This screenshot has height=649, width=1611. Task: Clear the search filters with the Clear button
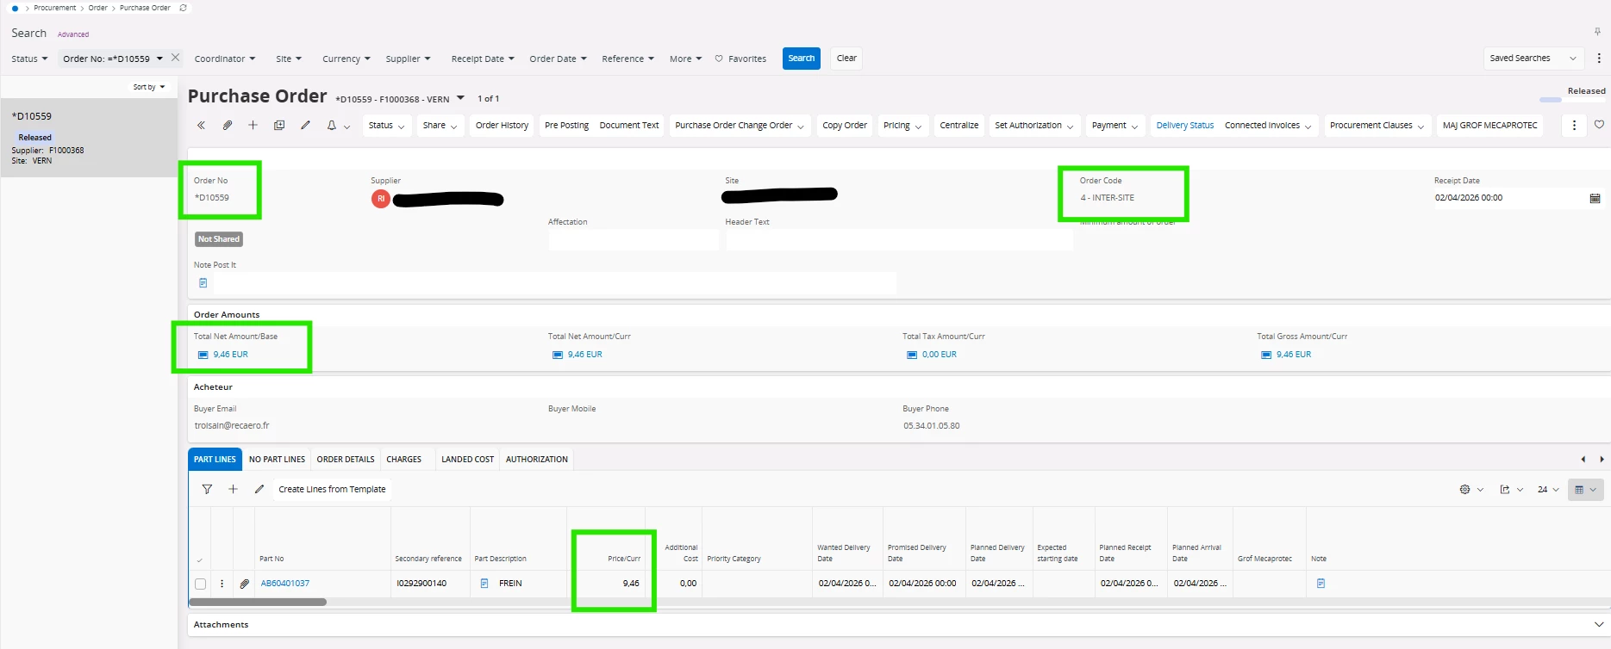(x=846, y=59)
